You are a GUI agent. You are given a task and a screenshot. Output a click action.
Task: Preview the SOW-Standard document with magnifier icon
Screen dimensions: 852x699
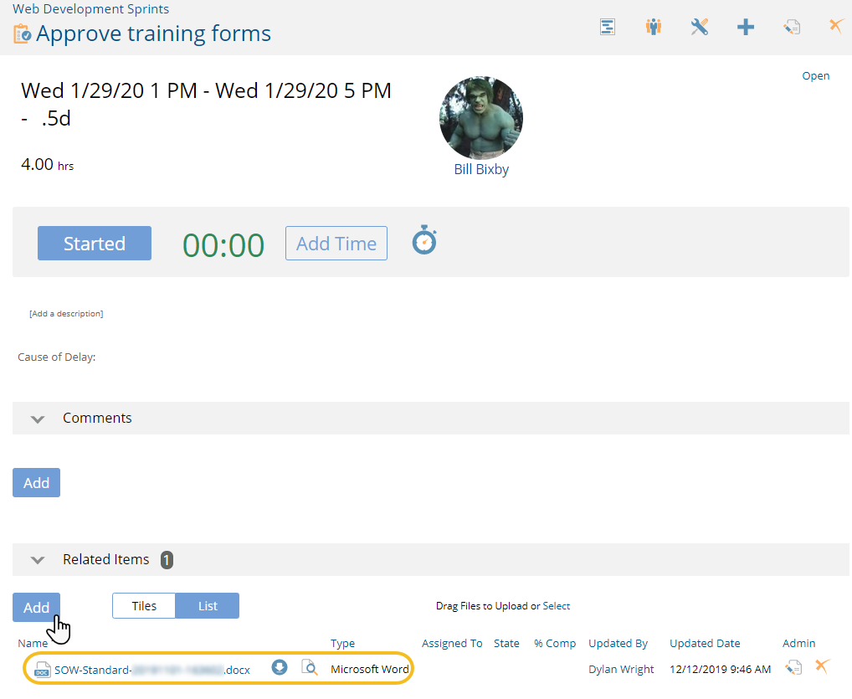(309, 667)
